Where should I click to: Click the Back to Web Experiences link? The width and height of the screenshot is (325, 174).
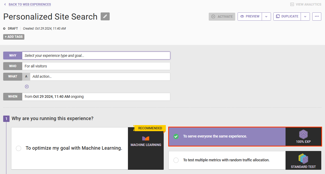[30, 4]
